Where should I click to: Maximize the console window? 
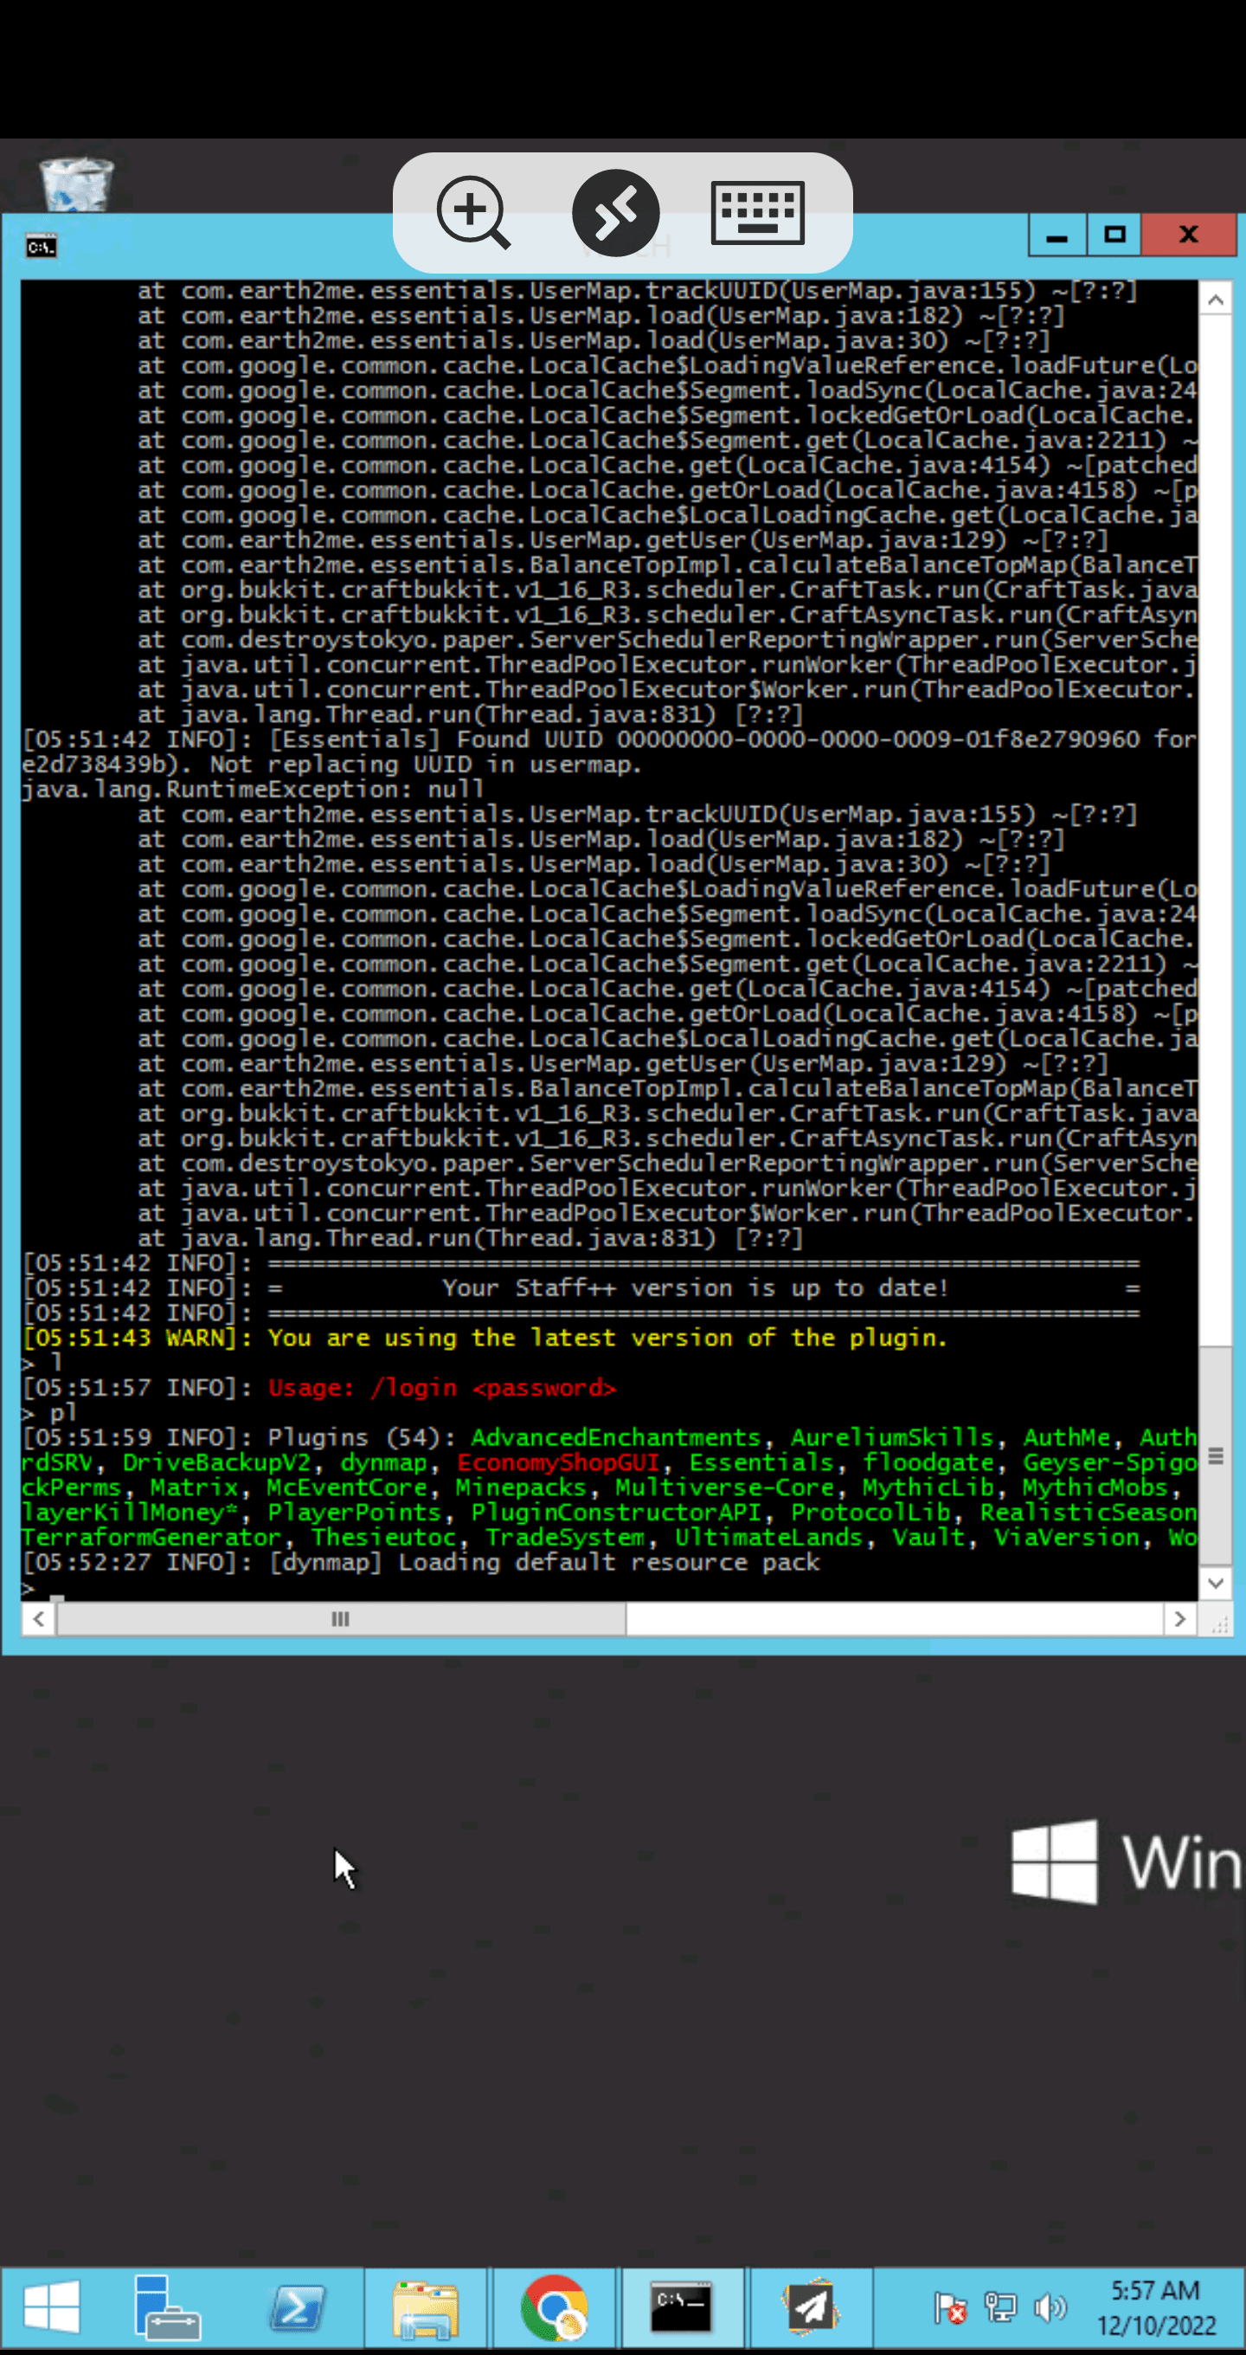[1114, 235]
